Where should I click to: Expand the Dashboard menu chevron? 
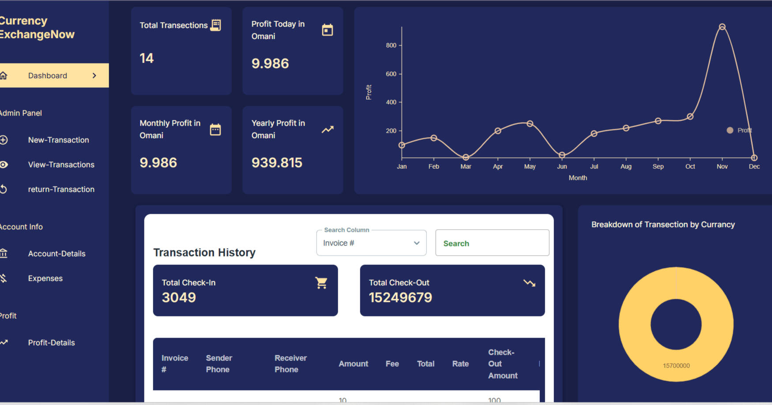(x=94, y=75)
